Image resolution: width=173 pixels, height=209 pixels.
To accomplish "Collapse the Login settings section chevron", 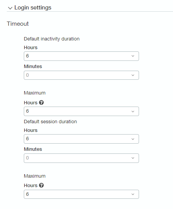I will point(10,8).
